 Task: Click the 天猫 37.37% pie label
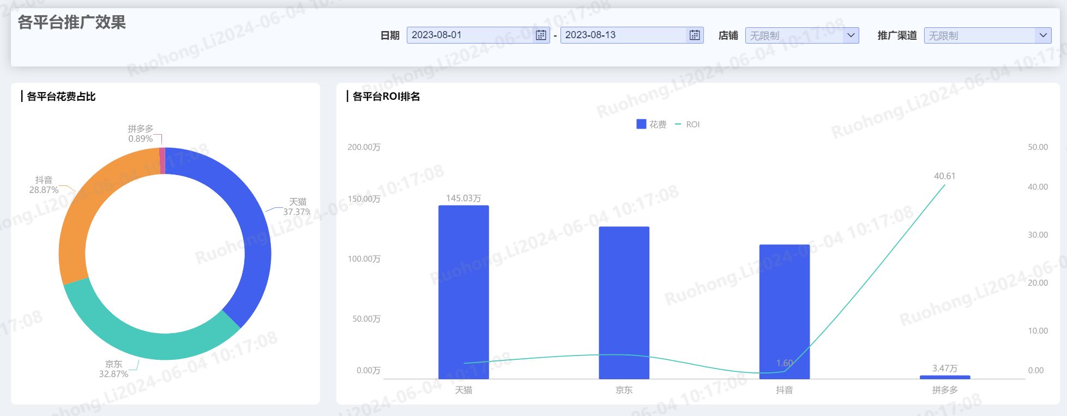(297, 207)
